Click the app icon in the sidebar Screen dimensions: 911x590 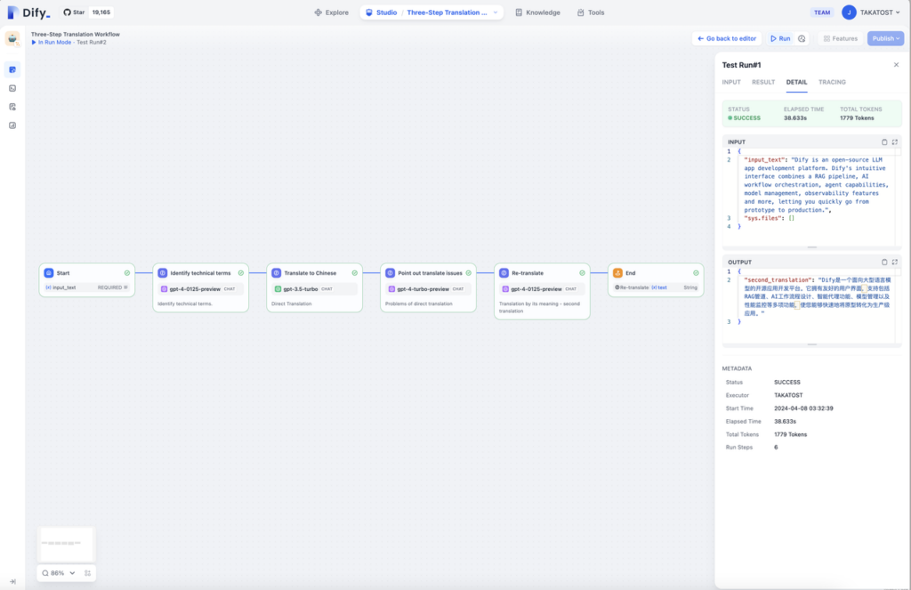pos(12,38)
